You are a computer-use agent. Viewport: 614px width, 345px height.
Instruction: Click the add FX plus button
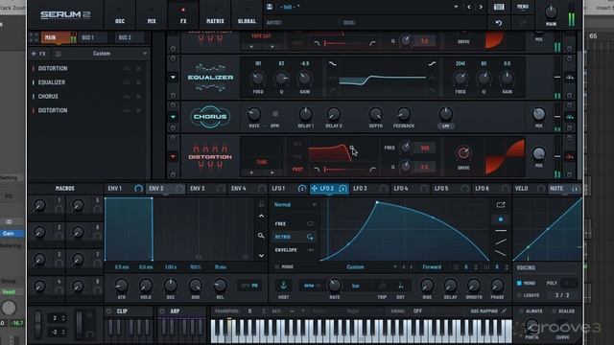35,54
